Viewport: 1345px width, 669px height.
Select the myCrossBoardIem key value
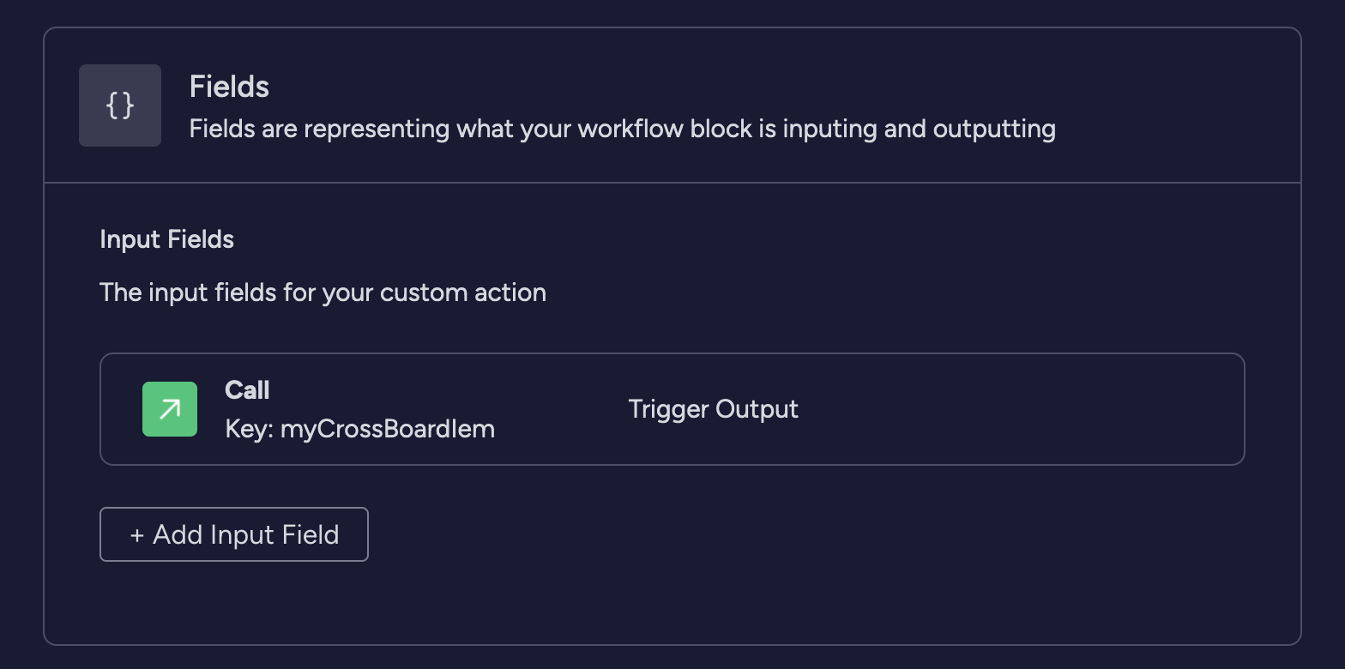coord(388,429)
